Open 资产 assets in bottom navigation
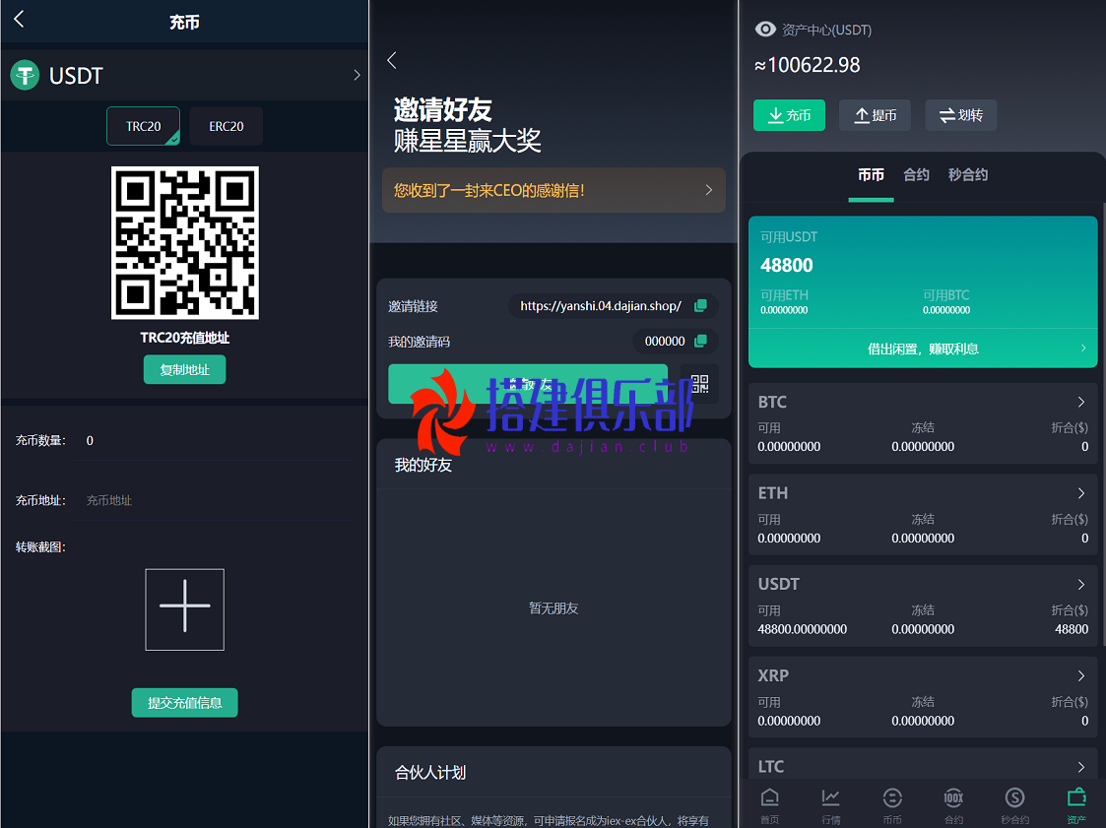1106x828 pixels. [x=1076, y=805]
